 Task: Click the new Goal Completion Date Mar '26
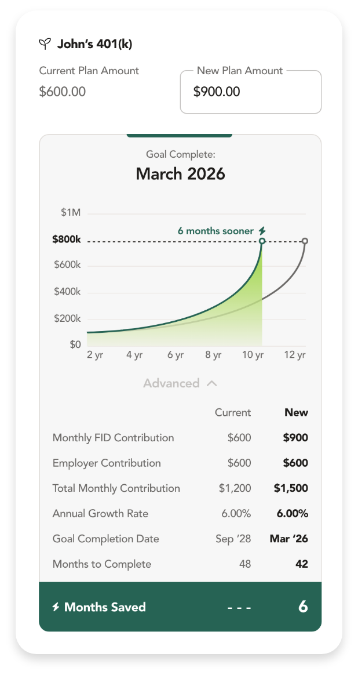click(288, 539)
